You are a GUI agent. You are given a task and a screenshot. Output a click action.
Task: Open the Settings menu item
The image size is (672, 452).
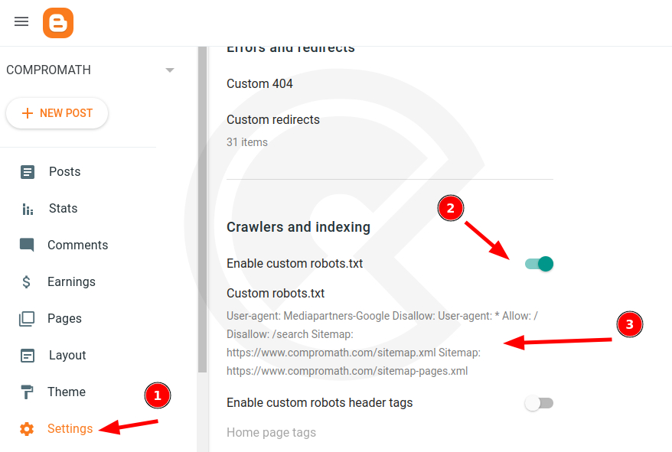pyautogui.click(x=70, y=429)
